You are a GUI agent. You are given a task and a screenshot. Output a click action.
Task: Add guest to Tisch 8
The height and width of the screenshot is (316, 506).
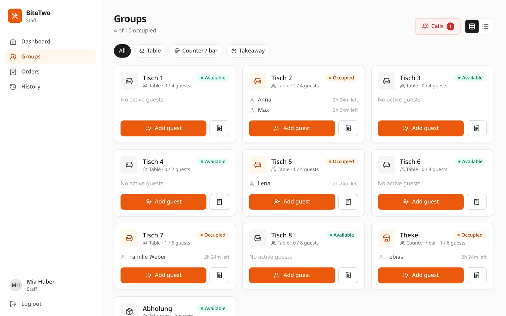(x=292, y=275)
